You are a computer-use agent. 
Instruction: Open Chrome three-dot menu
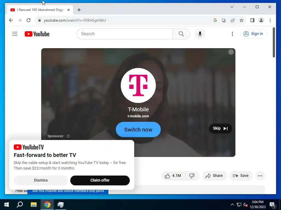pos(270,20)
